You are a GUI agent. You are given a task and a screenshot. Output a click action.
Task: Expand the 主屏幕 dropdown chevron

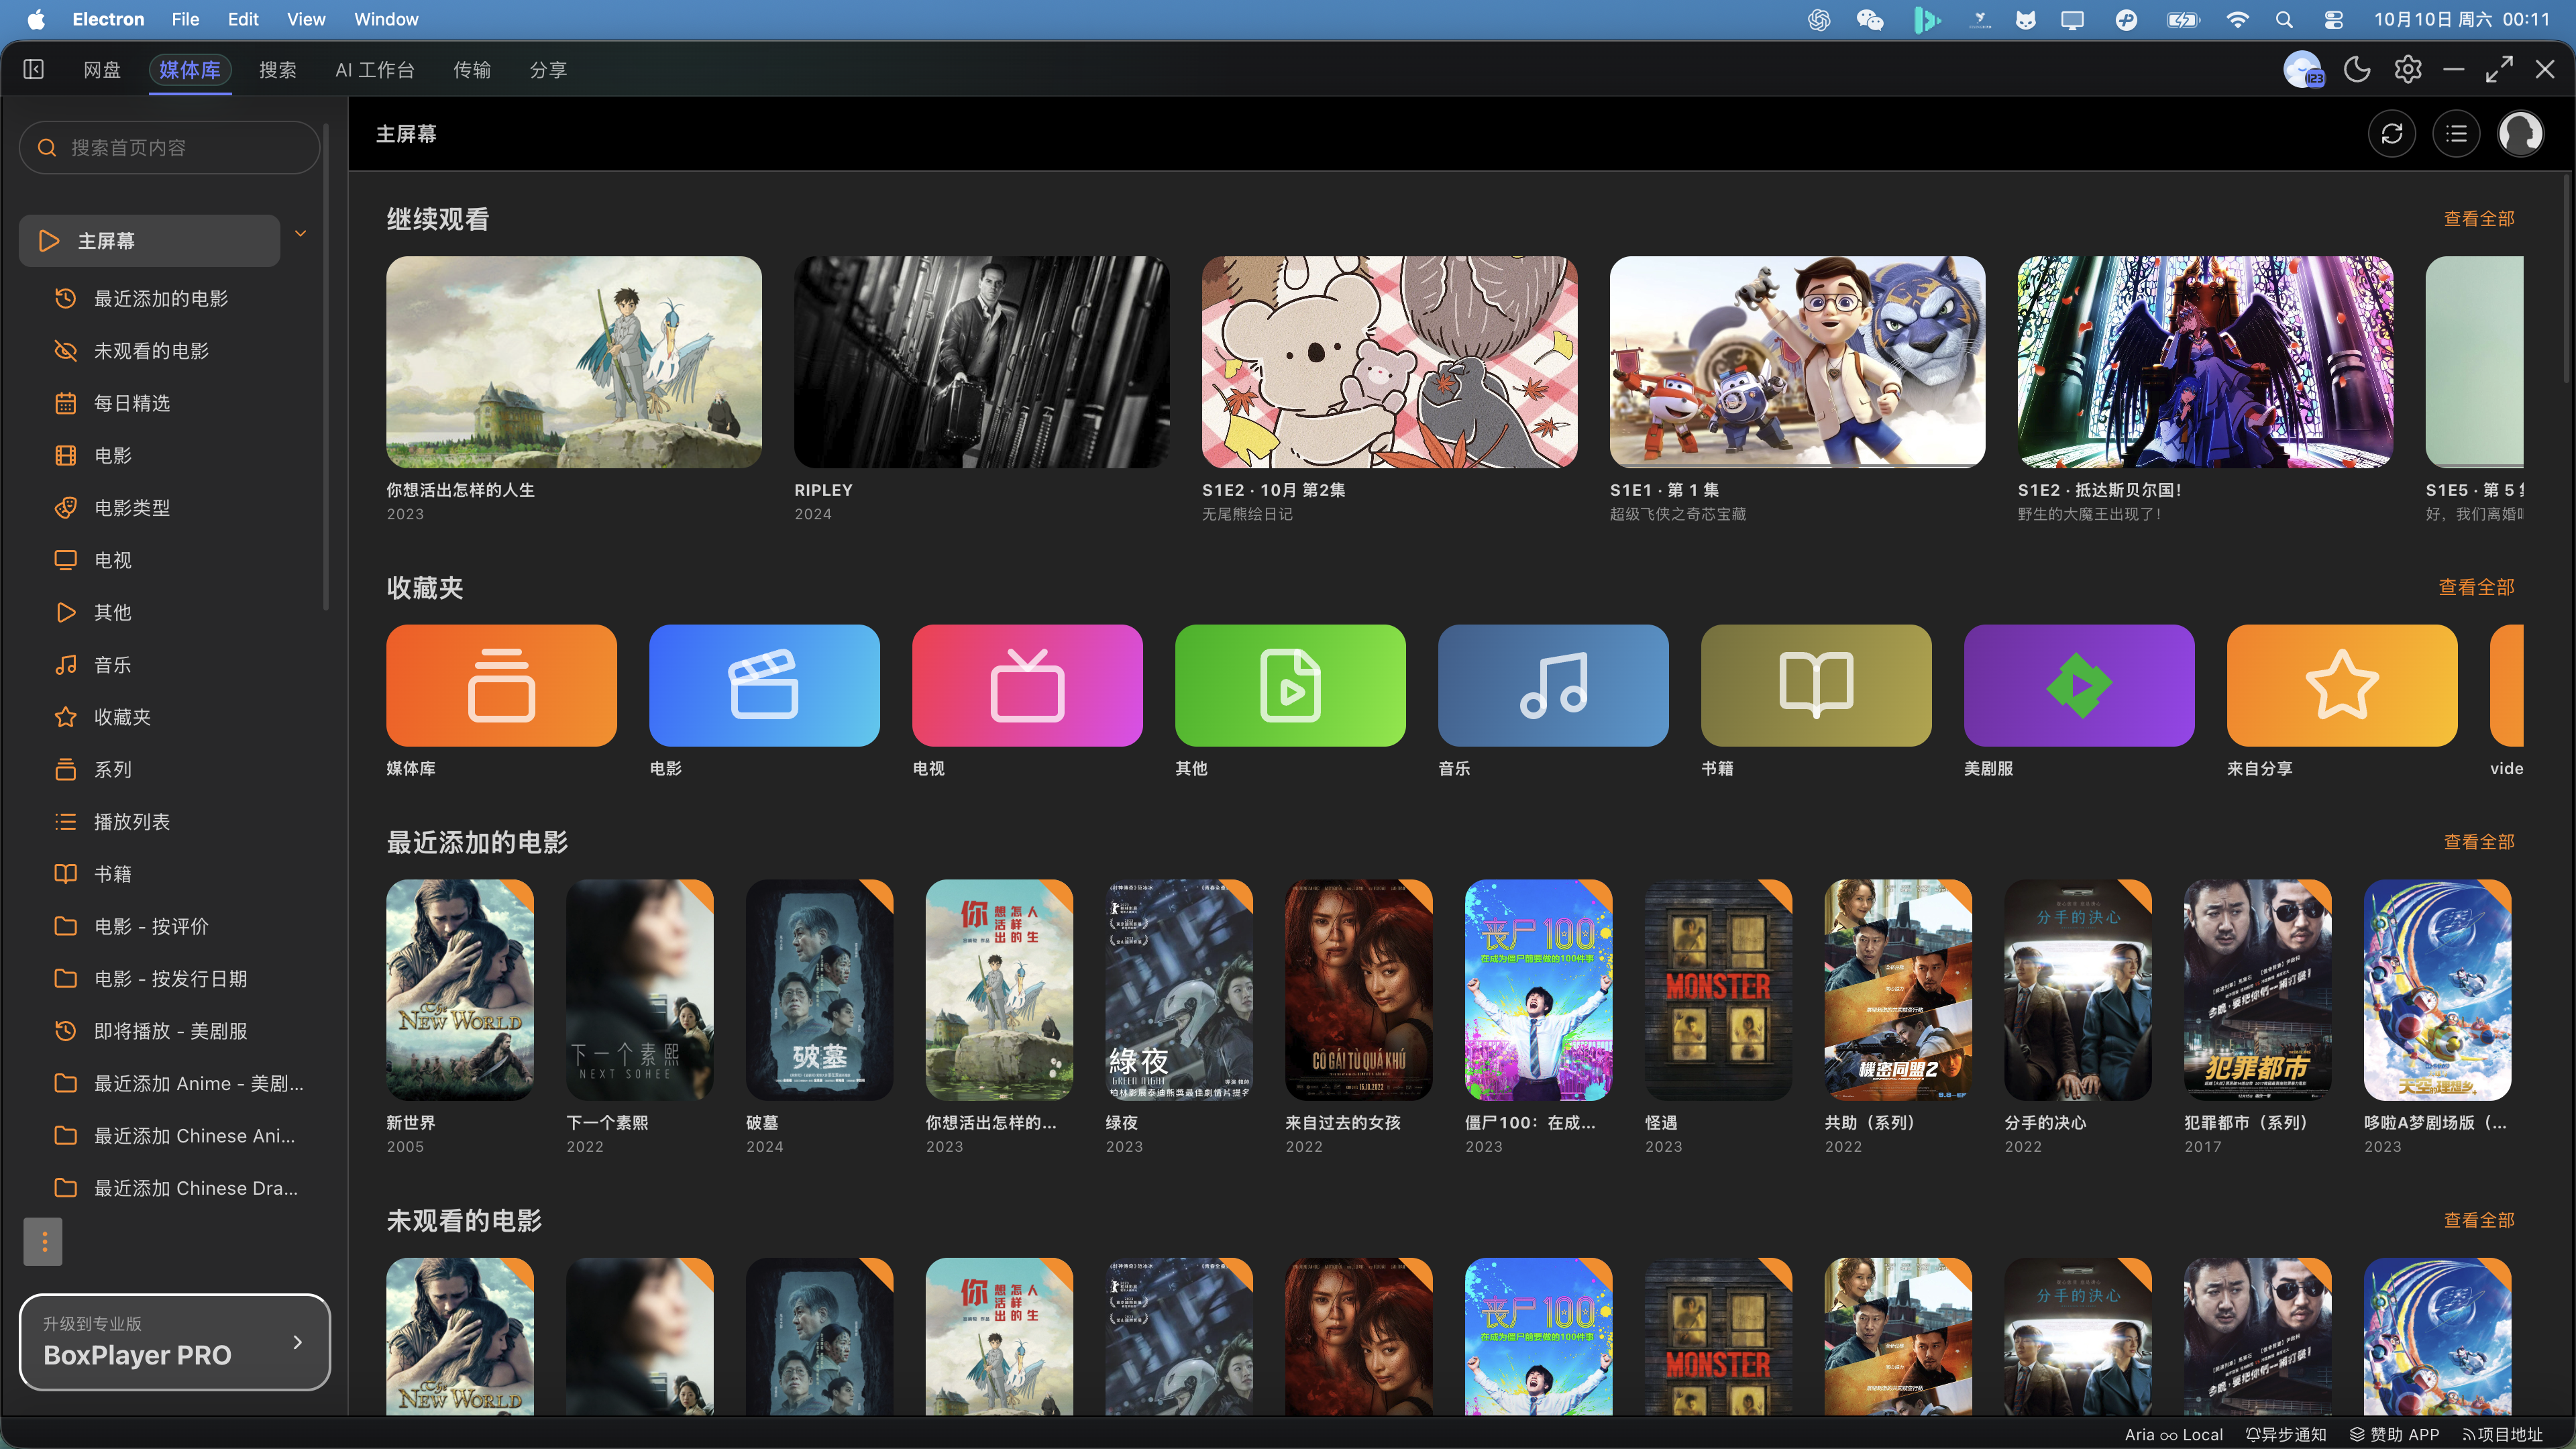(300, 234)
